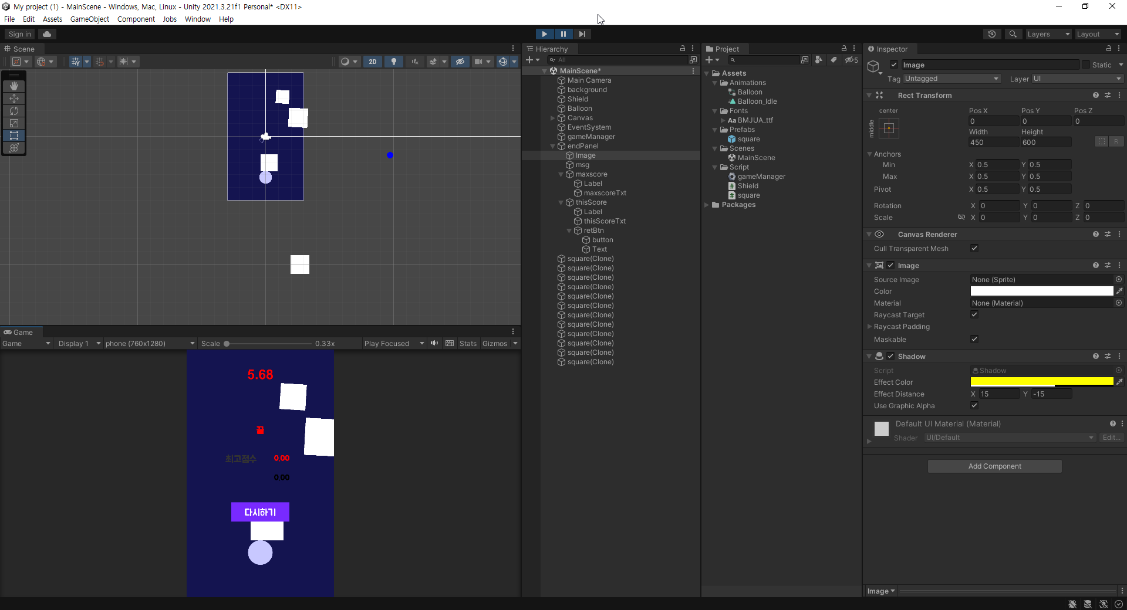The image size is (1127, 610).
Task: Toggle Use Graphic Alpha checkbox
Action: click(x=974, y=406)
